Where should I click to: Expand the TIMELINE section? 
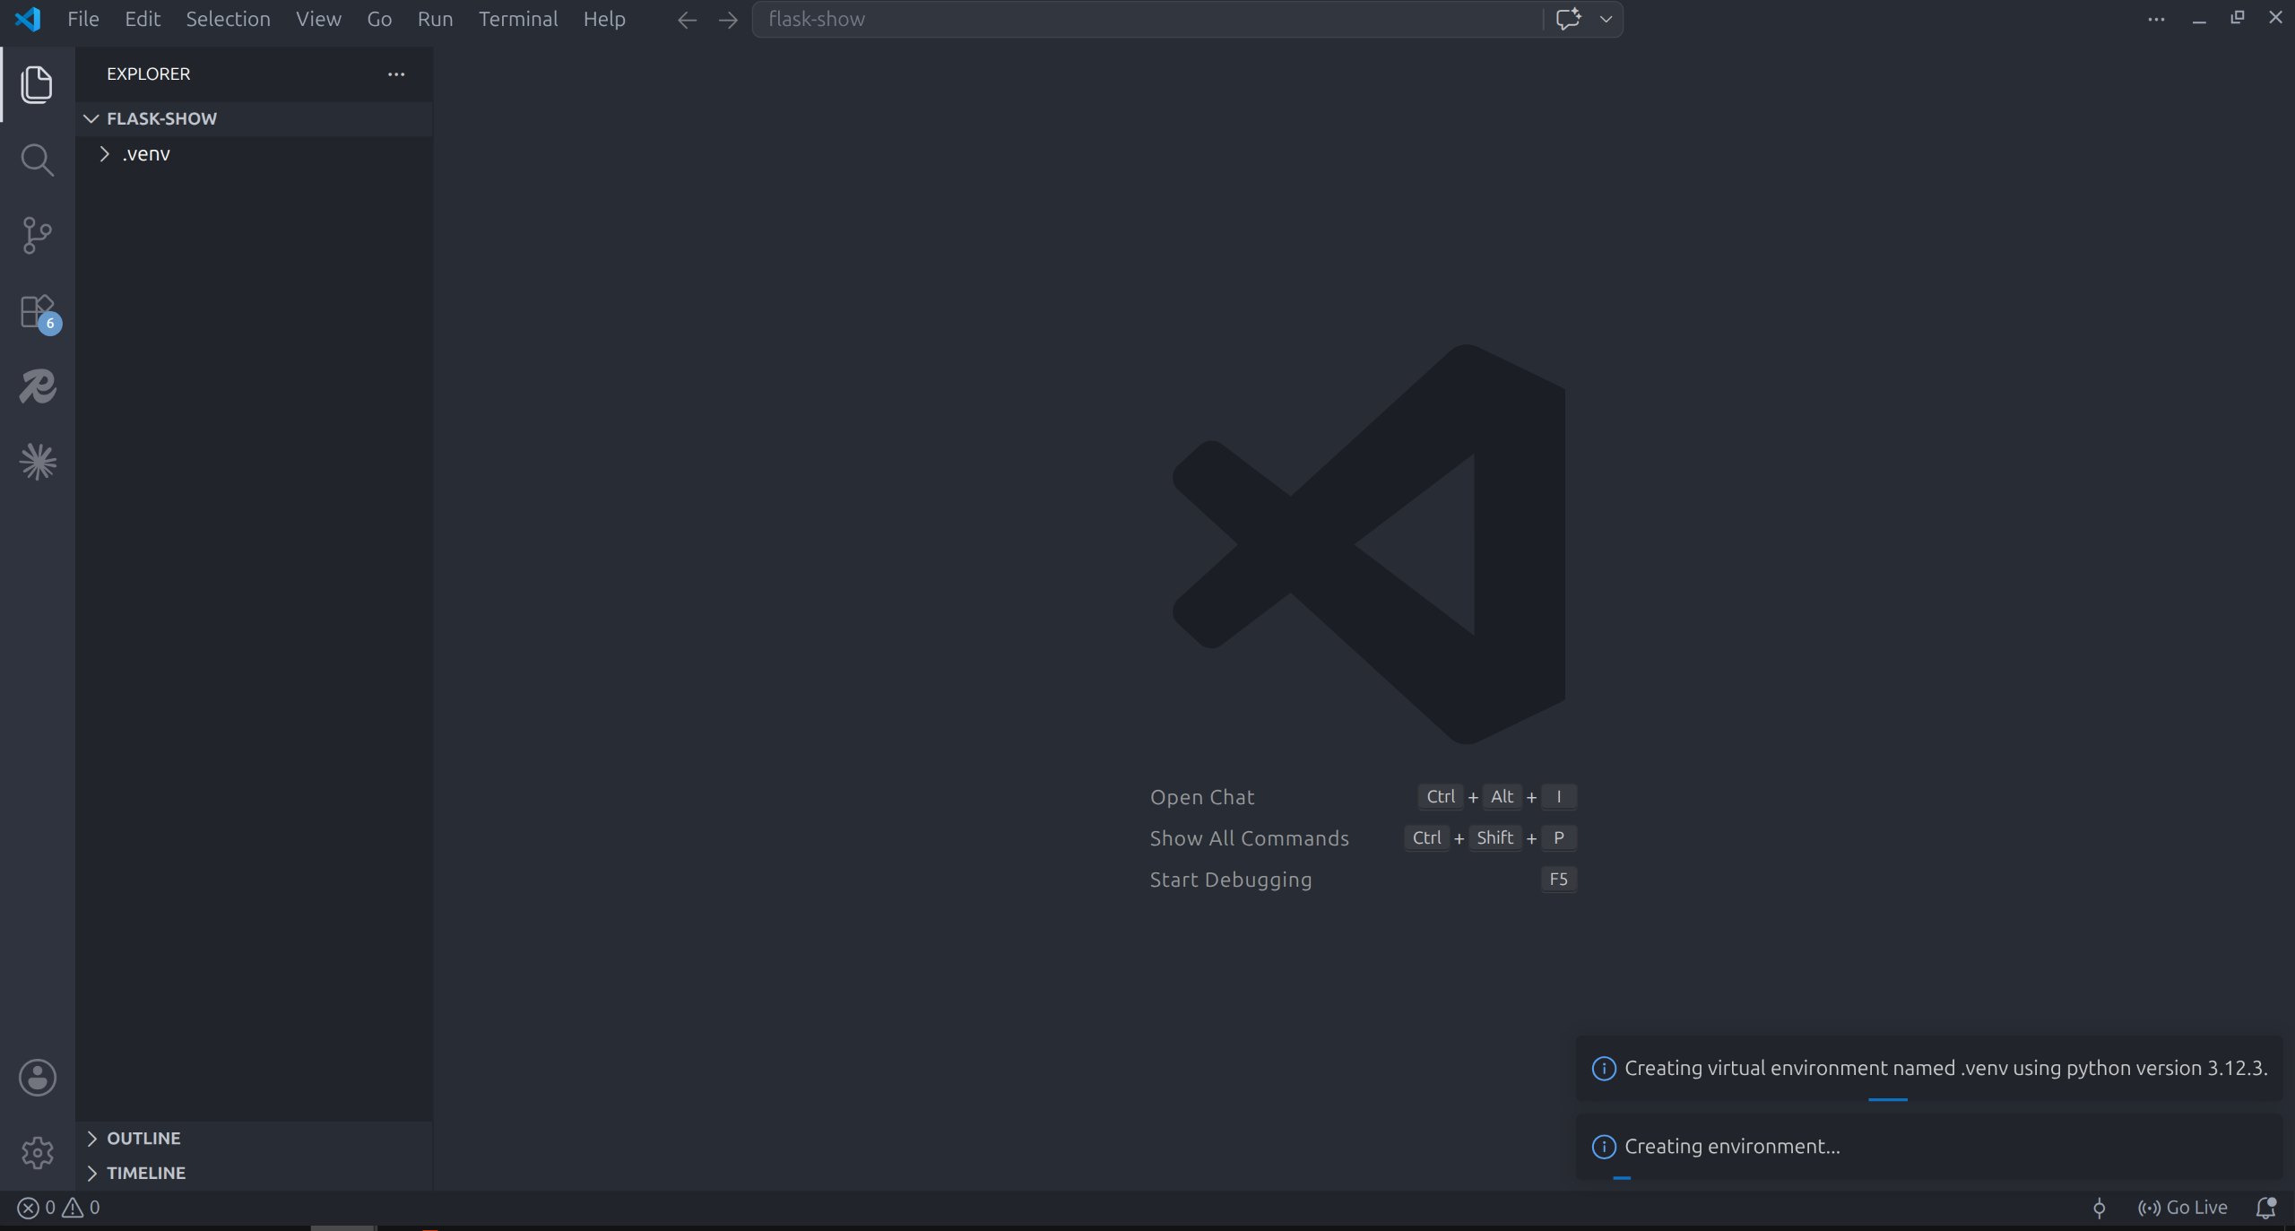pos(254,1173)
